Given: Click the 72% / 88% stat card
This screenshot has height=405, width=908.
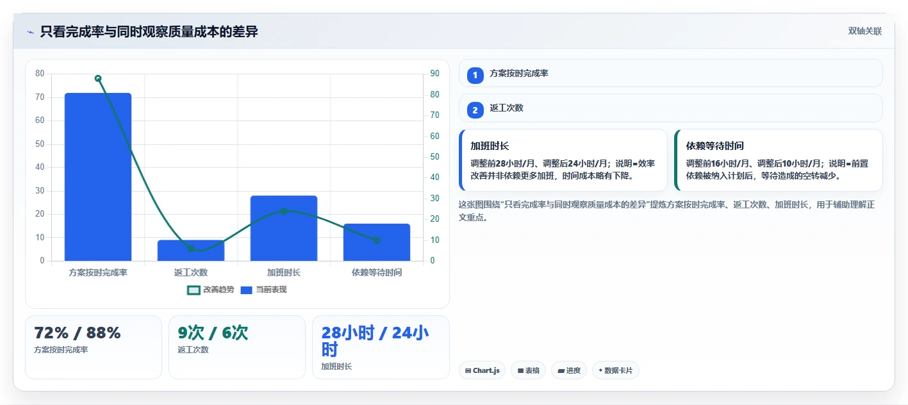Looking at the screenshot, I should coord(94,347).
